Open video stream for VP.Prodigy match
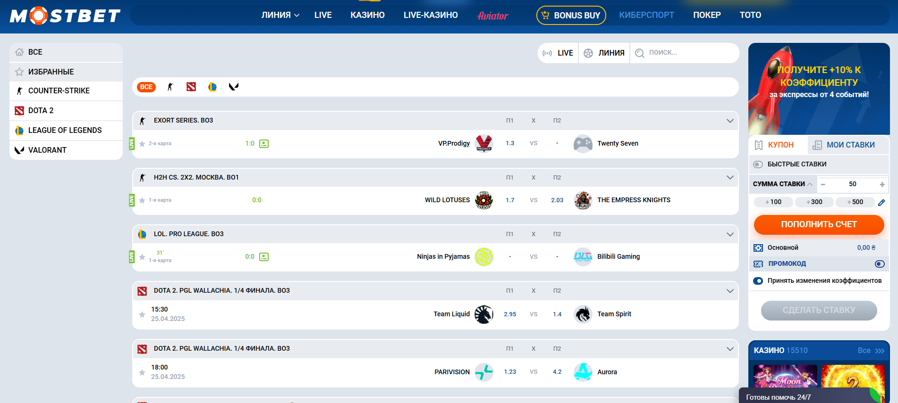 264,144
